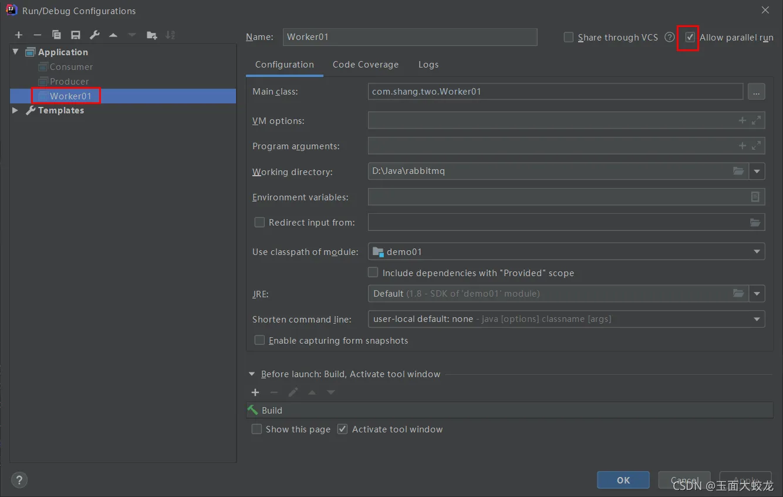Select the Worker01 configuration

point(123,96)
